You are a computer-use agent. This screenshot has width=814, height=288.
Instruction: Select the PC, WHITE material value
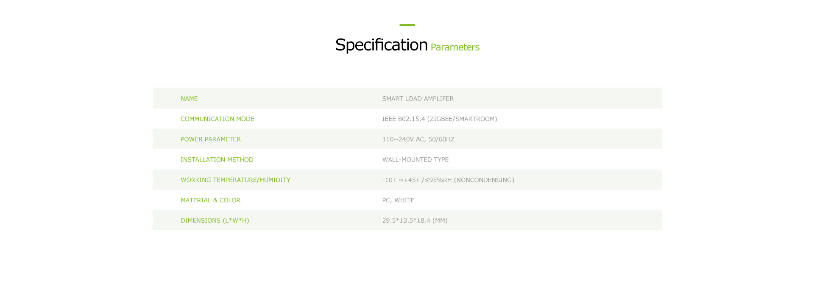[399, 200]
